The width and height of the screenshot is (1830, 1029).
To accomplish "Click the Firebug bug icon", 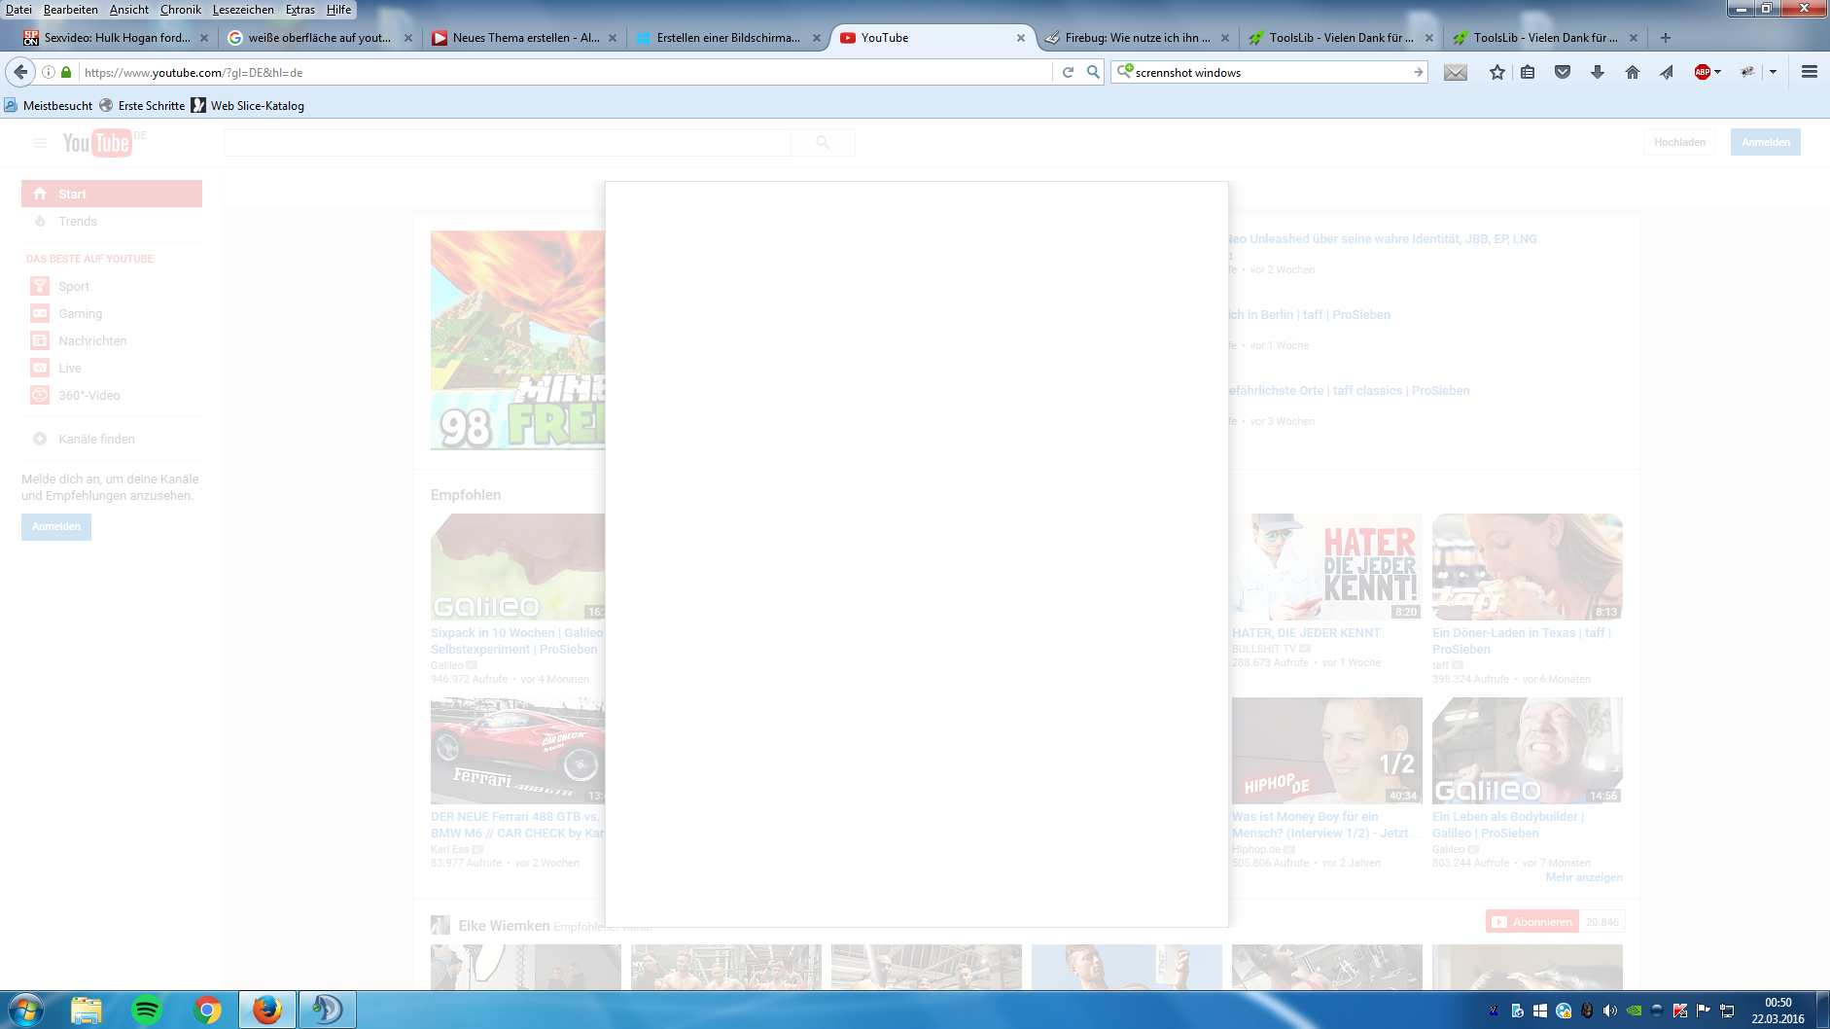I will (x=1747, y=72).
